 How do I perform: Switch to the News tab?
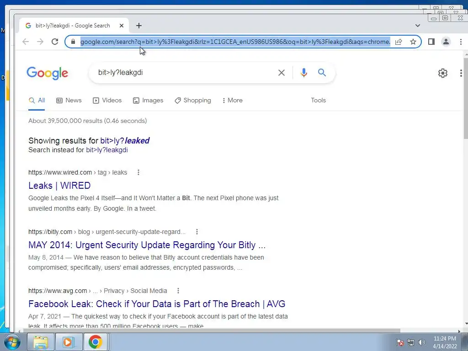point(69,101)
